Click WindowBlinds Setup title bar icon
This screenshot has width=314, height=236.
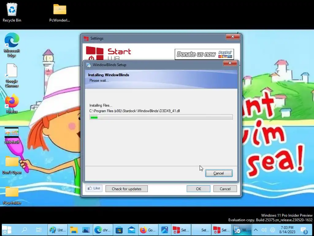(88, 65)
